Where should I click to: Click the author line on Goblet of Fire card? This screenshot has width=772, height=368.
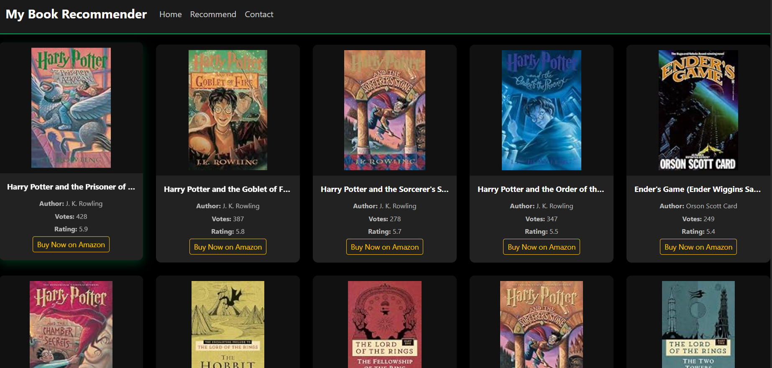tap(228, 206)
